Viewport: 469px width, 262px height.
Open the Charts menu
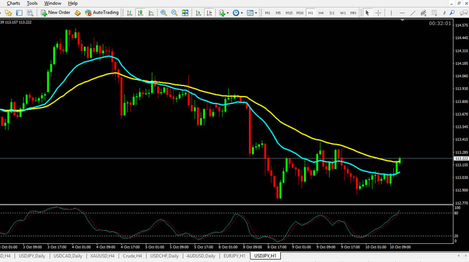tap(13, 3)
